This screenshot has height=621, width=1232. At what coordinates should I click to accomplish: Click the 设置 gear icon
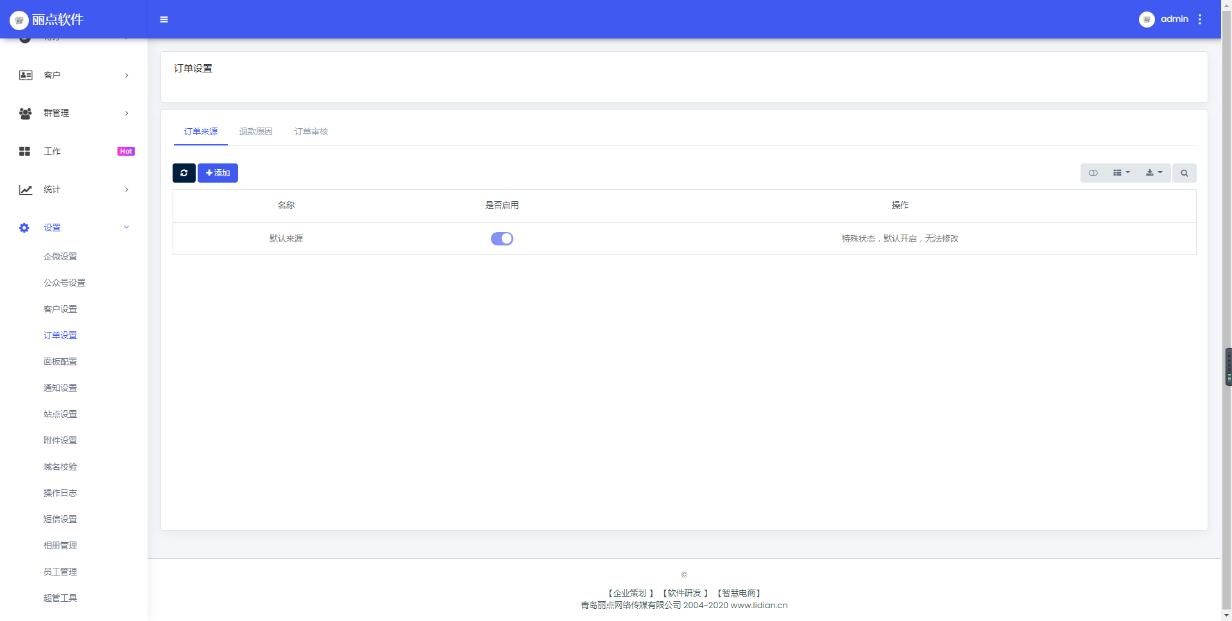tap(24, 228)
